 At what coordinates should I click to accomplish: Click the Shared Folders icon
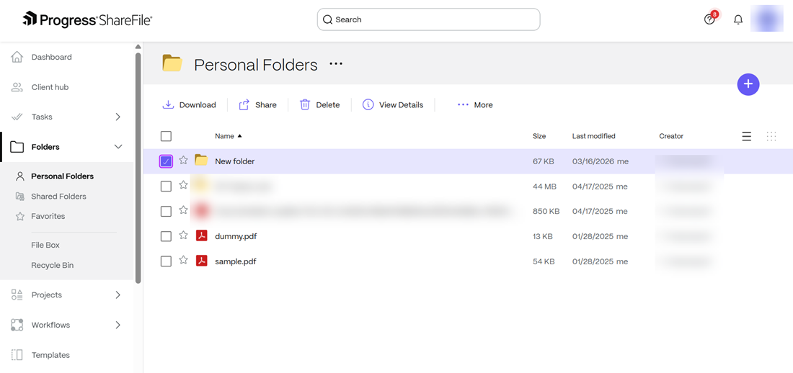click(x=19, y=196)
